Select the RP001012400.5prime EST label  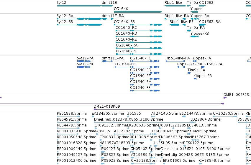(x=76, y=161)
